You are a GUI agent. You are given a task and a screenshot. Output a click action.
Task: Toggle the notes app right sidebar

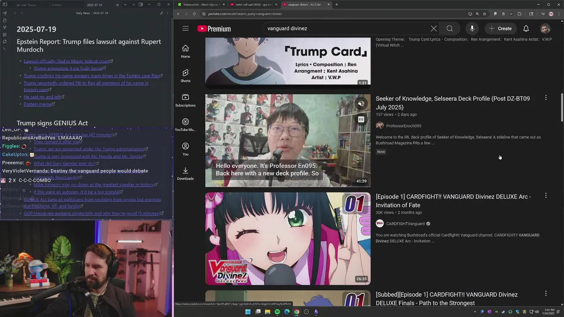[x=141, y=5]
